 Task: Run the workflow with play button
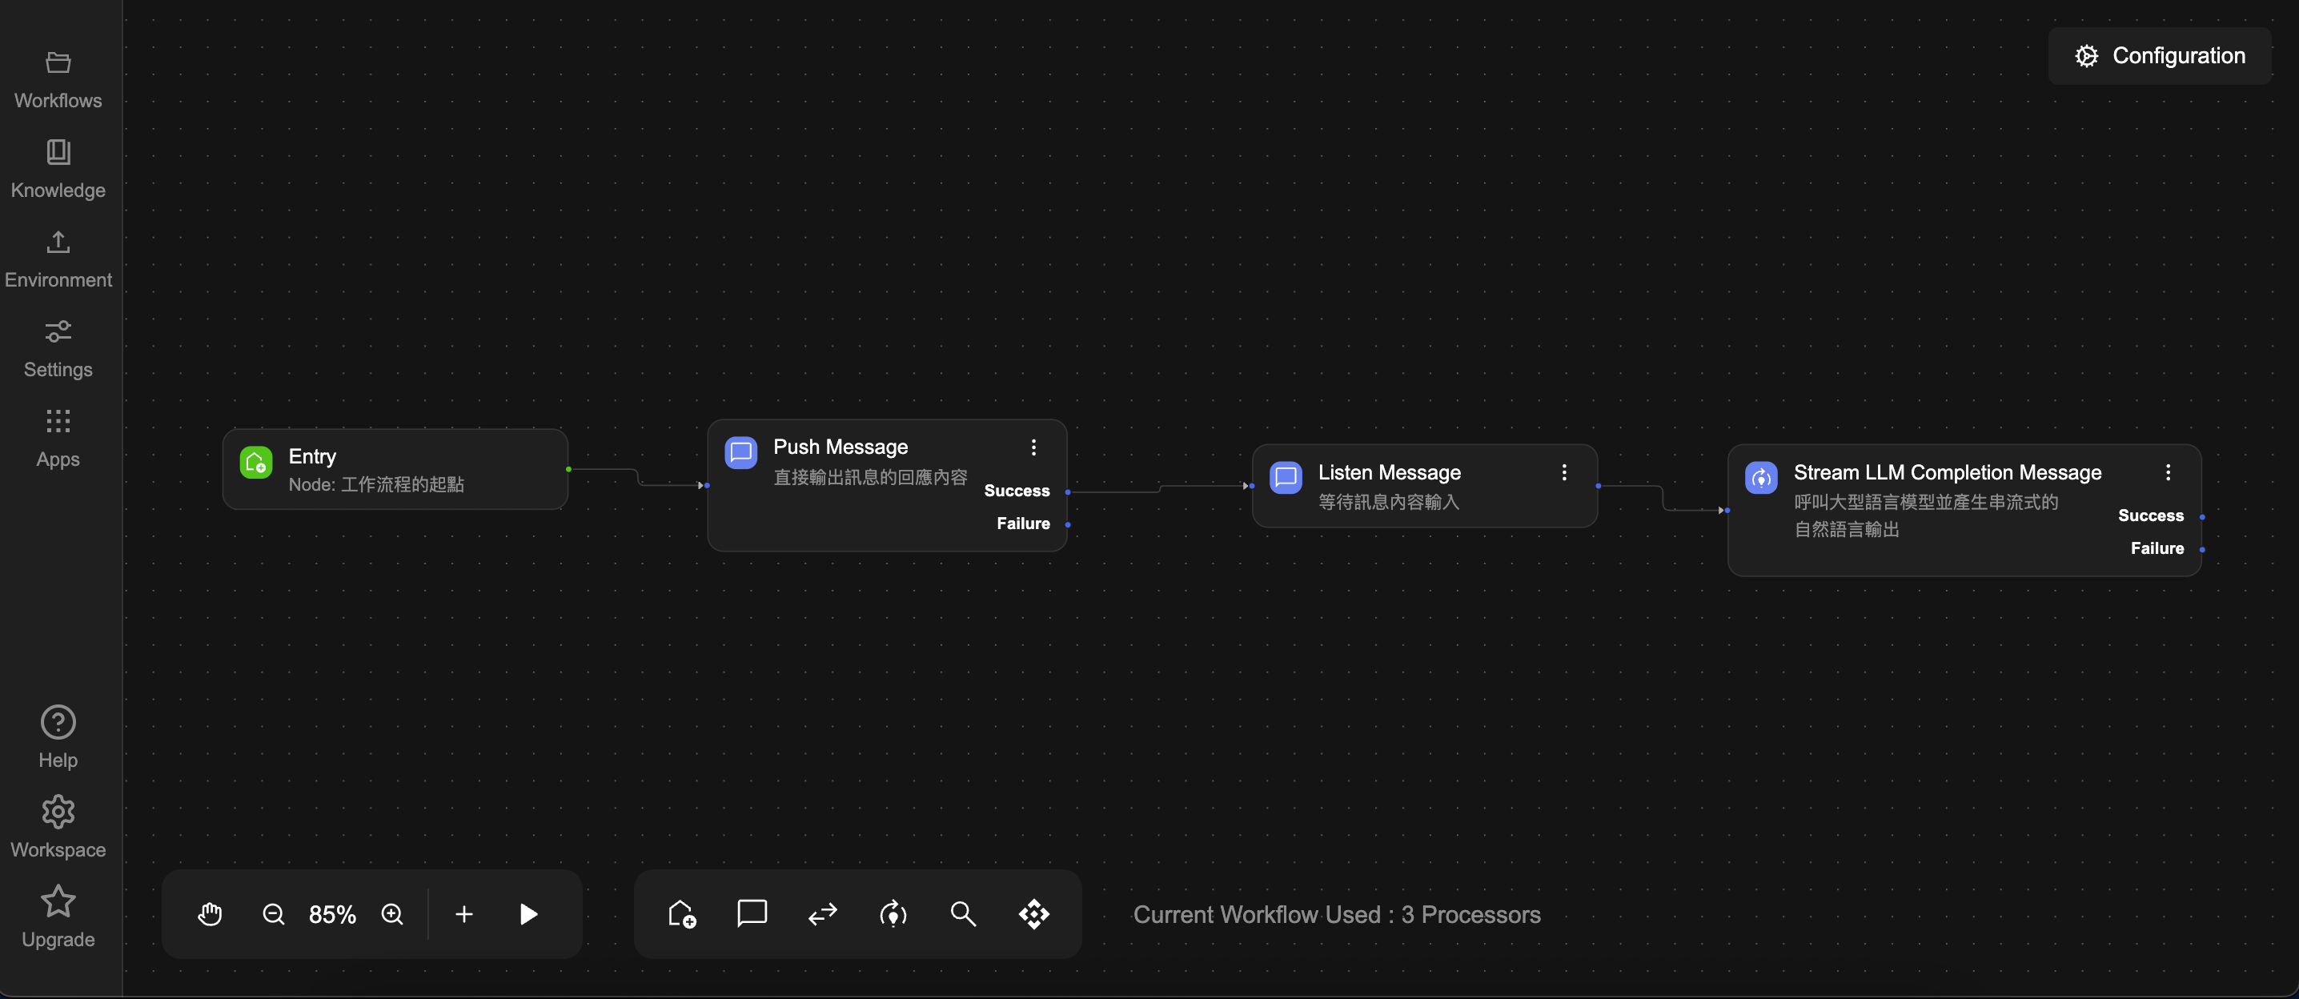pos(528,913)
